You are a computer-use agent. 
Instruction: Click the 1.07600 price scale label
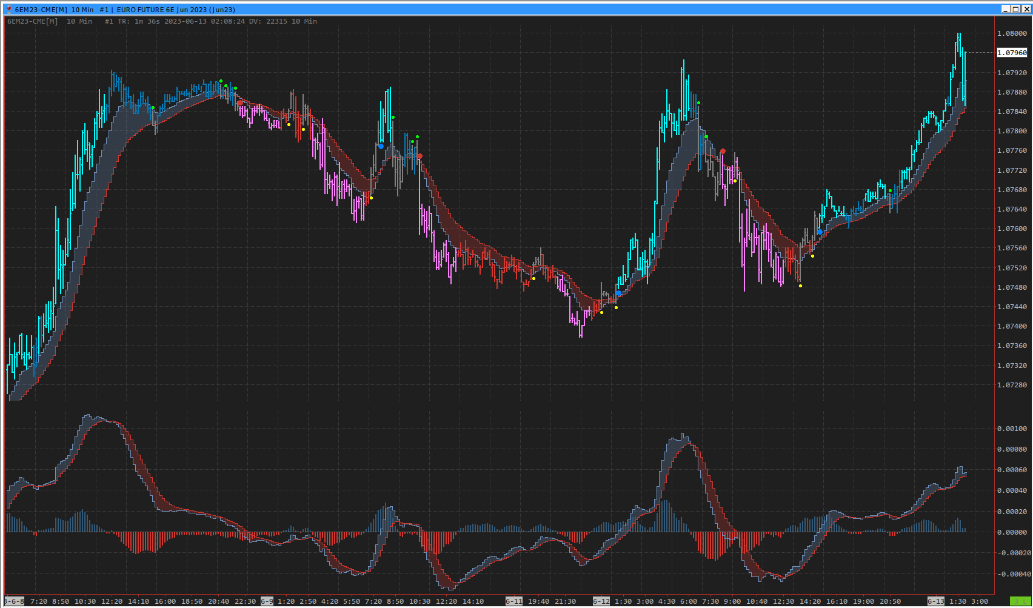click(x=1012, y=229)
